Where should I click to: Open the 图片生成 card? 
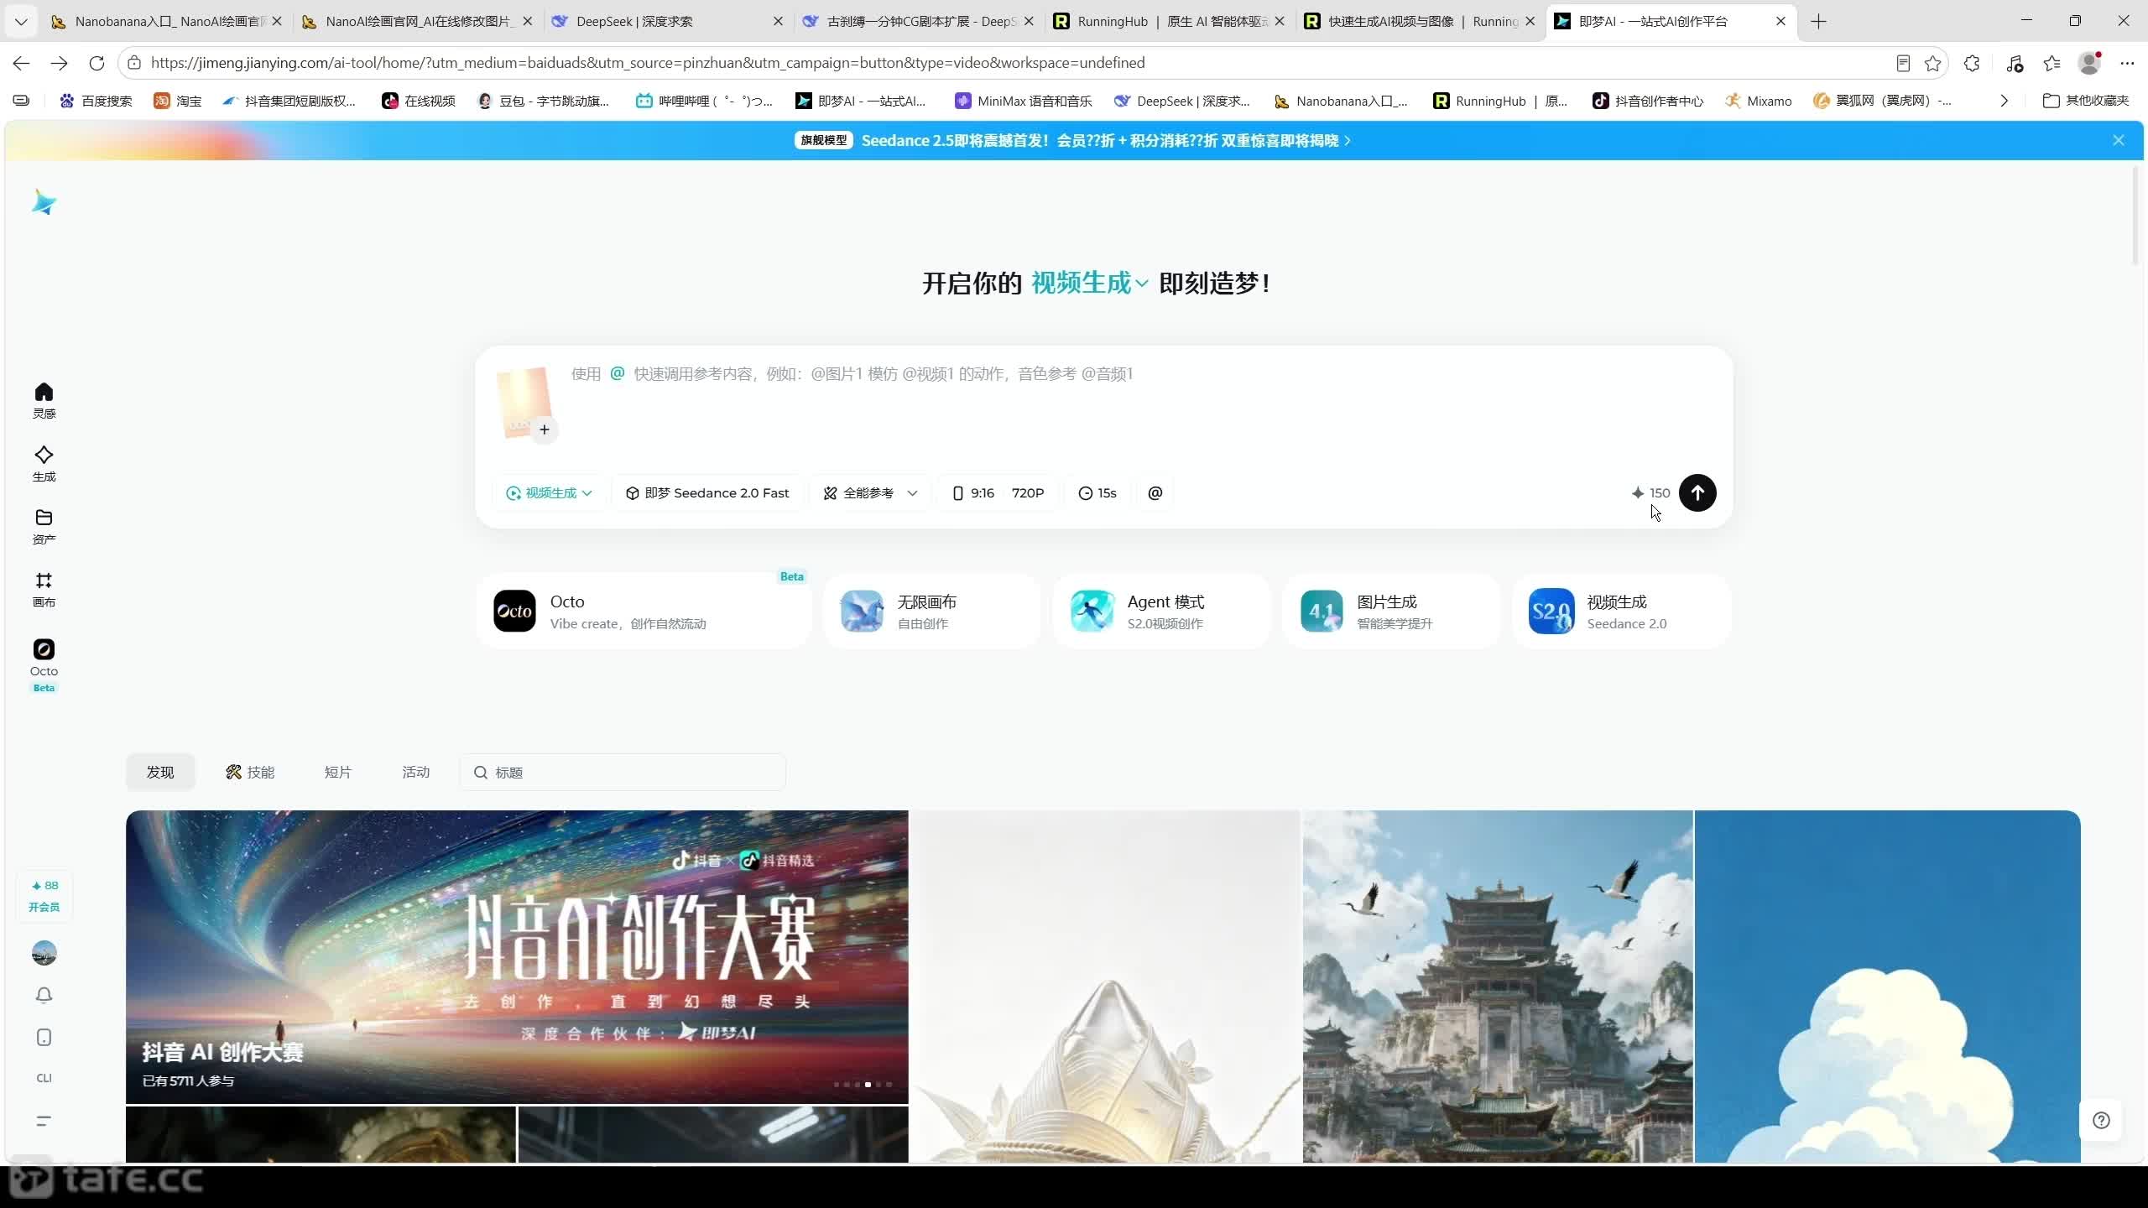pyautogui.click(x=1391, y=612)
